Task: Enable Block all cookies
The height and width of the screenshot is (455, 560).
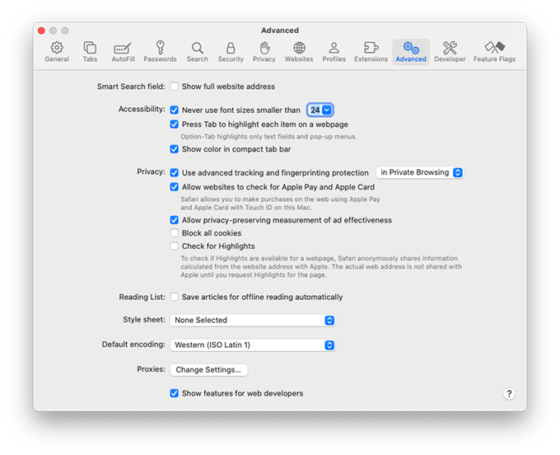Action: [174, 233]
